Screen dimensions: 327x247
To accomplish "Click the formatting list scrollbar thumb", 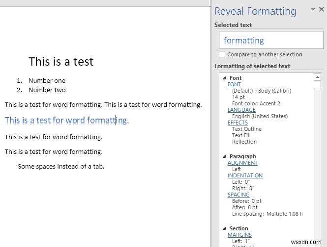I will [x=317, y=85].
